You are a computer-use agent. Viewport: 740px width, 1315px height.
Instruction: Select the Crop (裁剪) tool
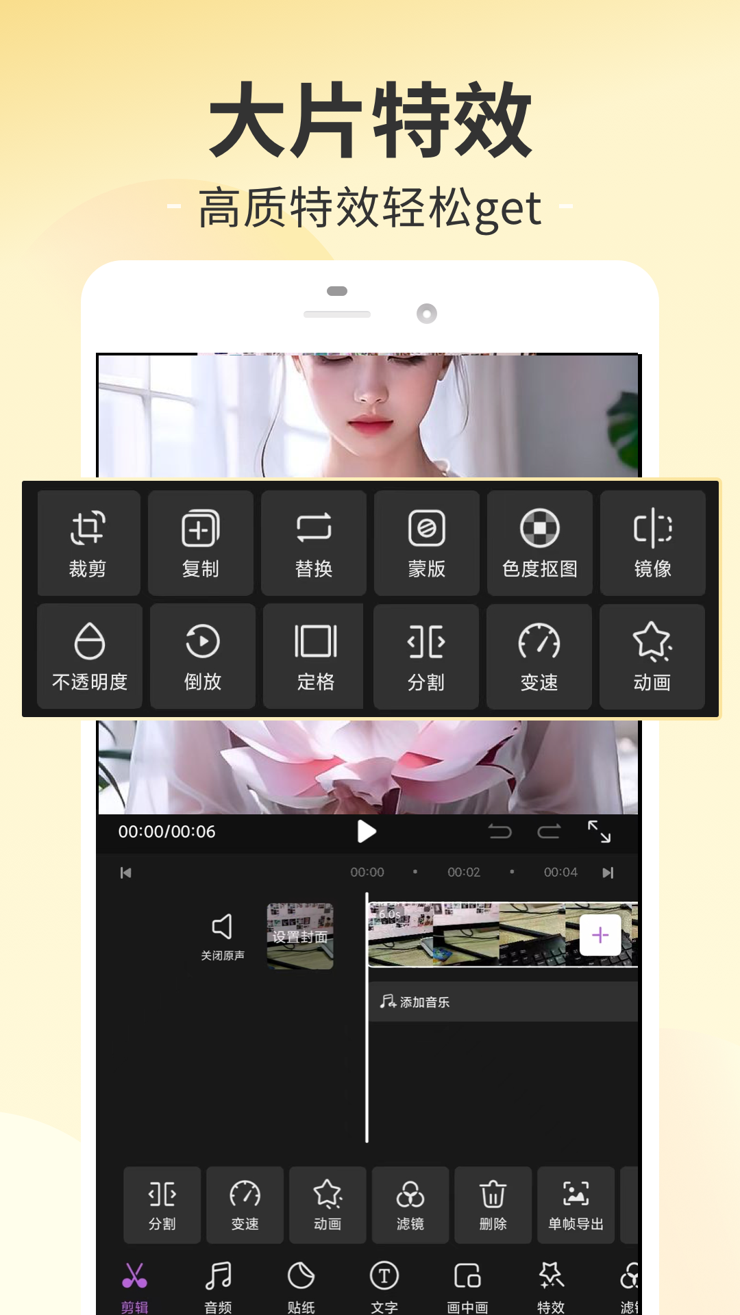(88, 542)
